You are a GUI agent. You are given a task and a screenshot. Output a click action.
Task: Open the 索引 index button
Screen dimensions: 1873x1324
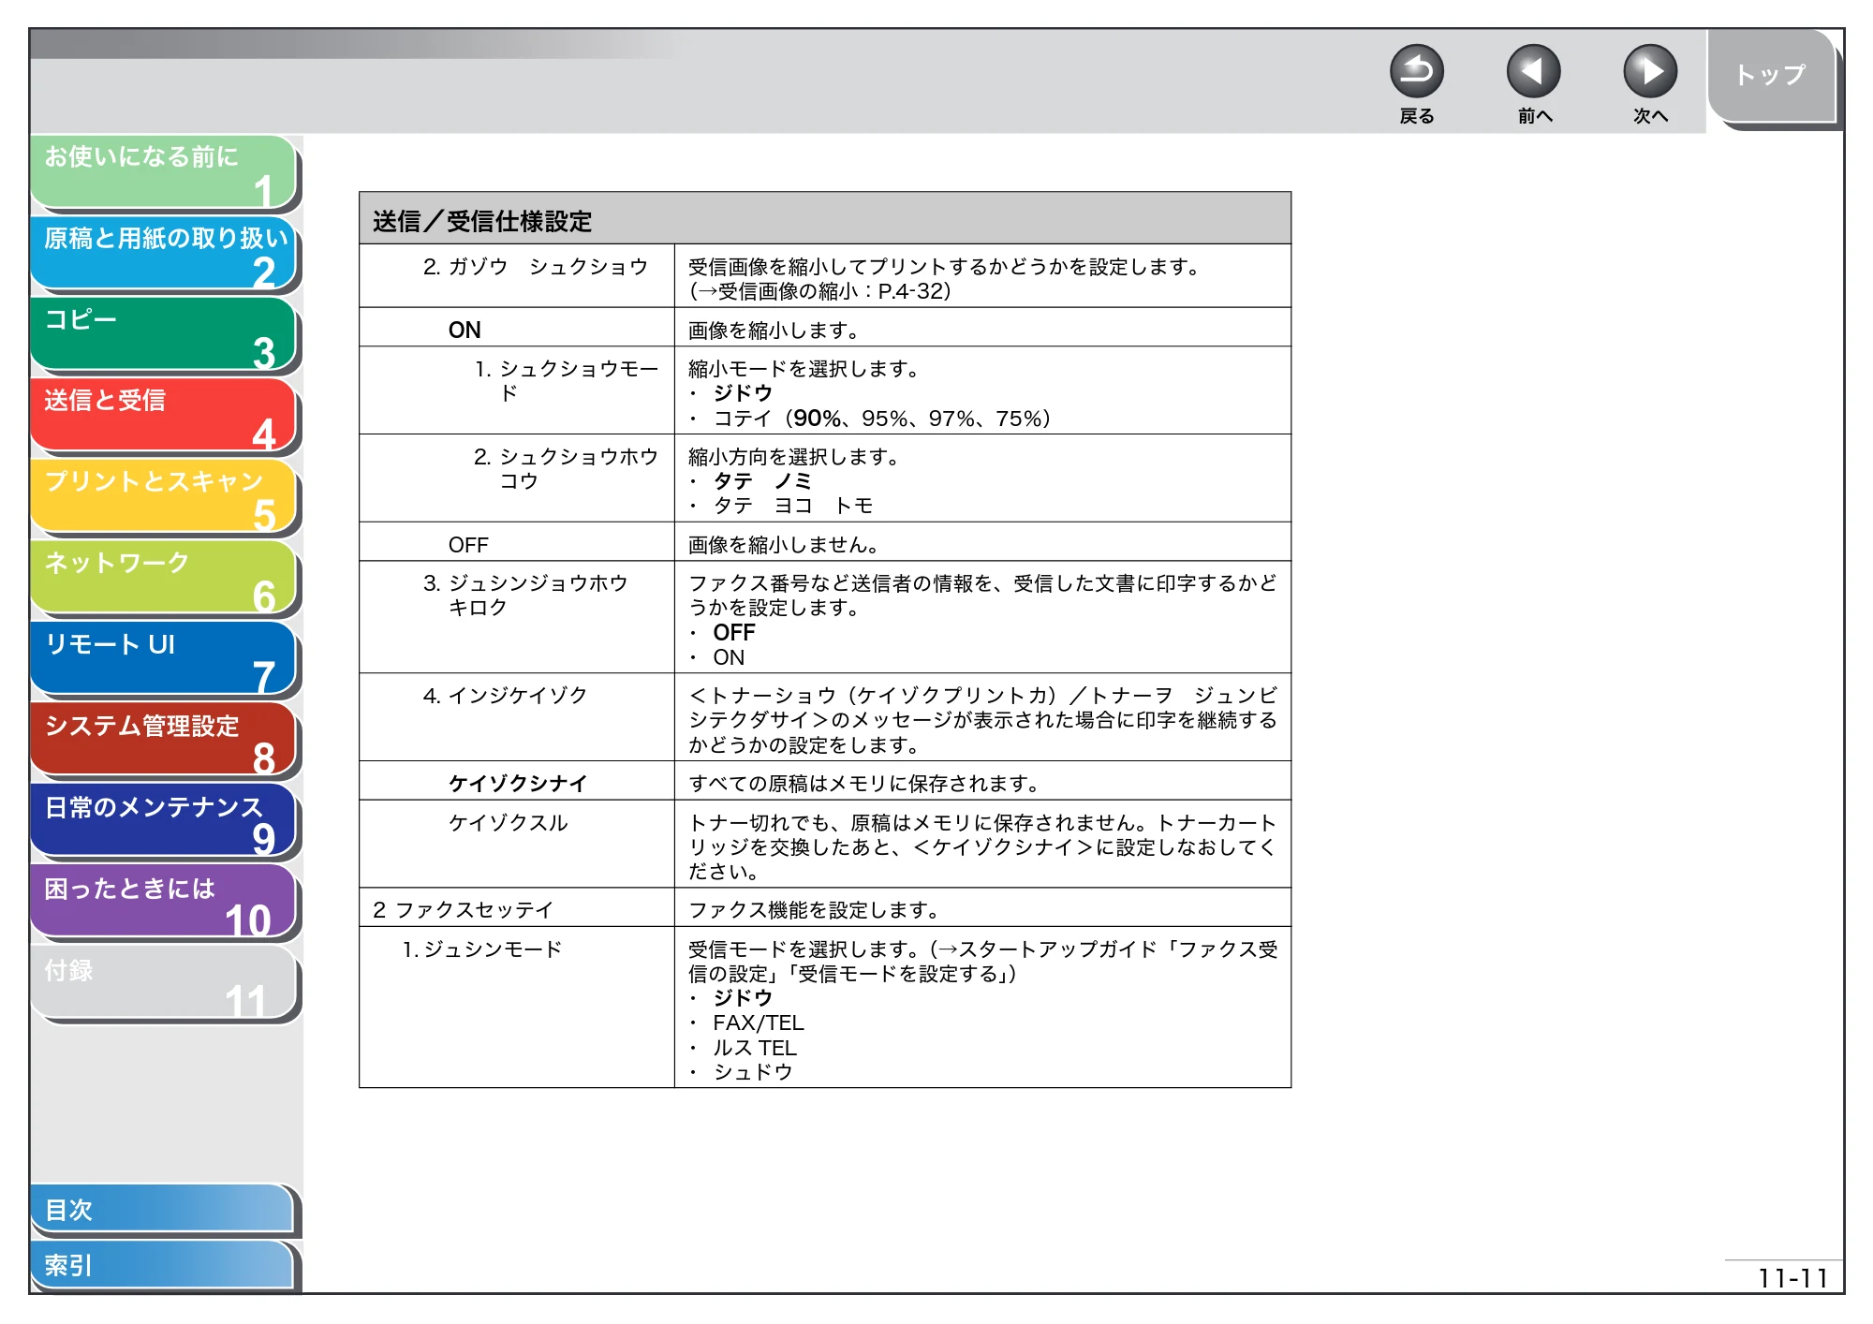(x=162, y=1265)
